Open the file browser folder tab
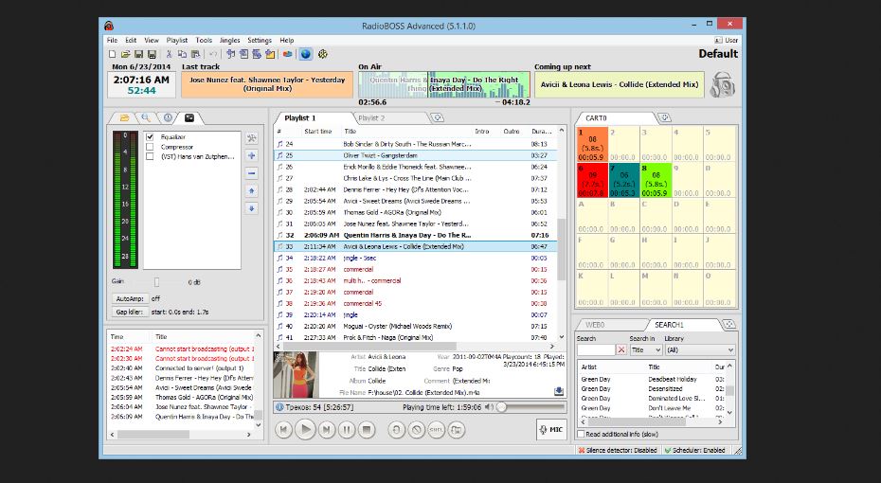 tap(125, 118)
